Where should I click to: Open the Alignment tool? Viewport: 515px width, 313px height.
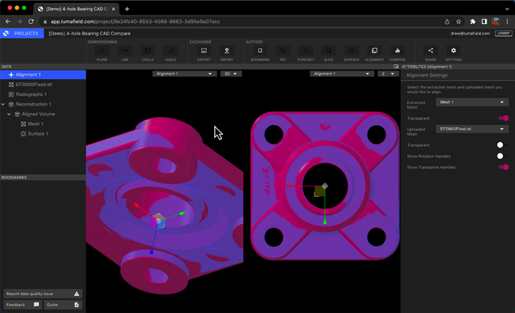(x=374, y=53)
